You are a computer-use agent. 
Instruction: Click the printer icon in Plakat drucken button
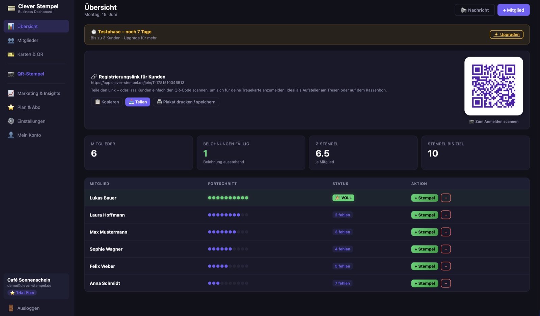[159, 102]
